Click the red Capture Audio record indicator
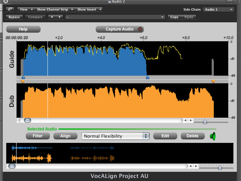241x181 pixels. coord(140,29)
